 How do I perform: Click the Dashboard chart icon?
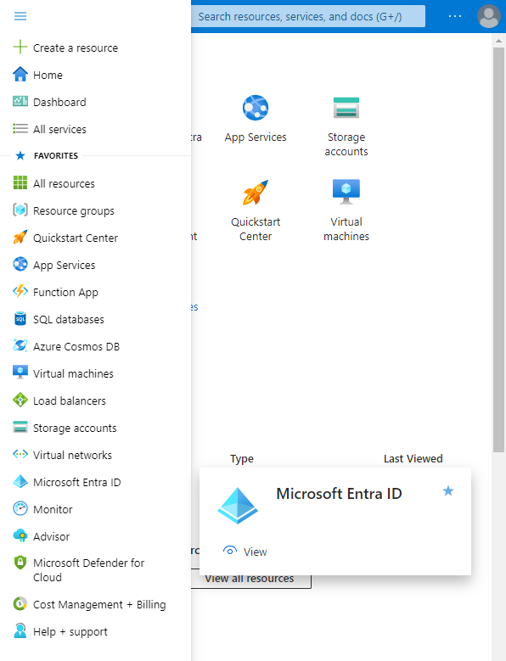pyautogui.click(x=20, y=102)
